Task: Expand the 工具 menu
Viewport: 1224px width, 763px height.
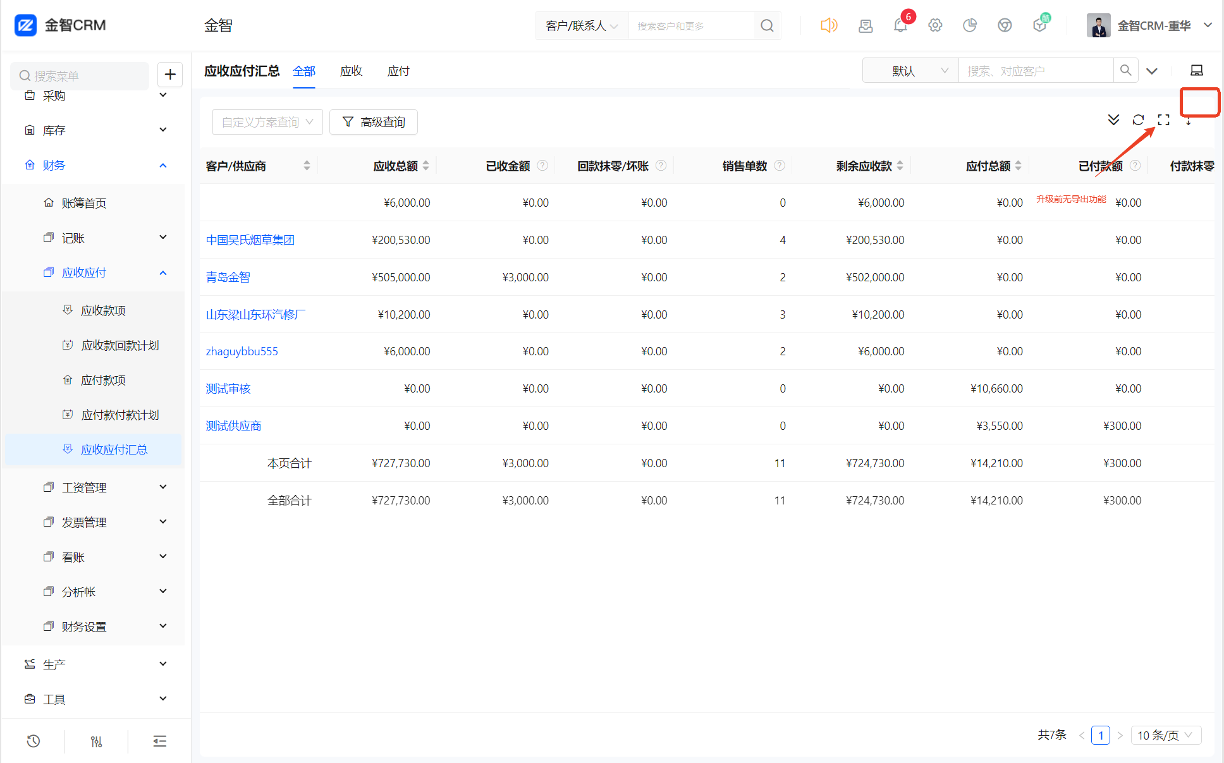Action: [95, 699]
